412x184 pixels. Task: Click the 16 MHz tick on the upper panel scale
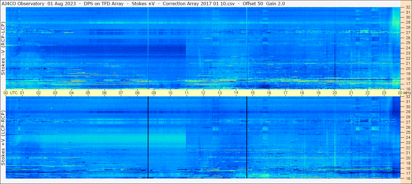click(408, 89)
